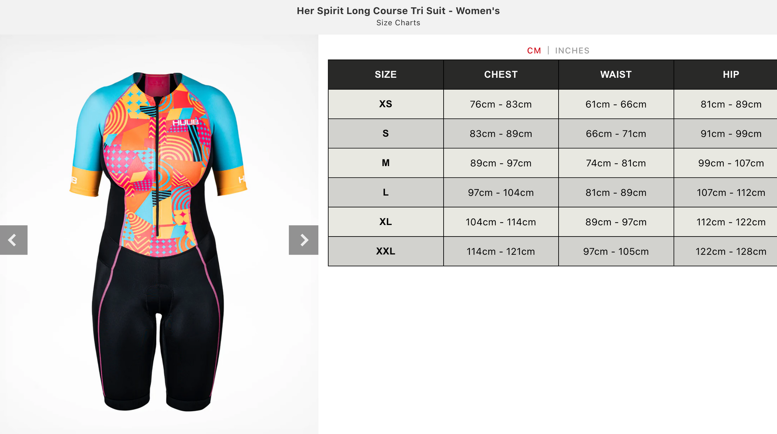The height and width of the screenshot is (434, 777).
Task: Switch size chart to INCHES
Action: [x=572, y=51]
